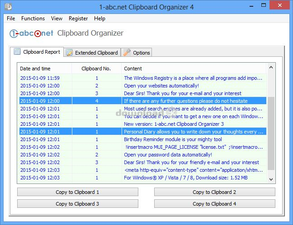Viewport: 293px width, 225px height.
Task: Close the Clipboard Organizer window
Action: coord(279,5)
